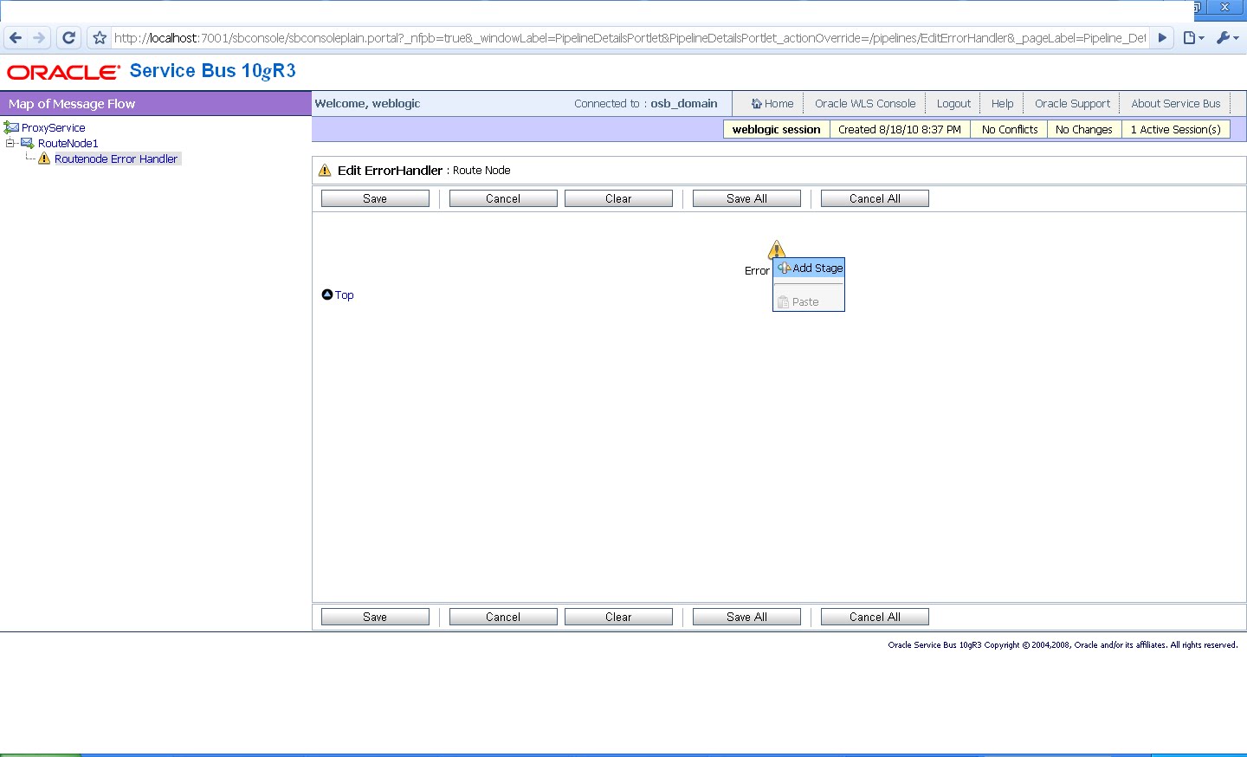Reload the page with the refresh icon
This screenshot has height=757, width=1247.
click(x=69, y=38)
